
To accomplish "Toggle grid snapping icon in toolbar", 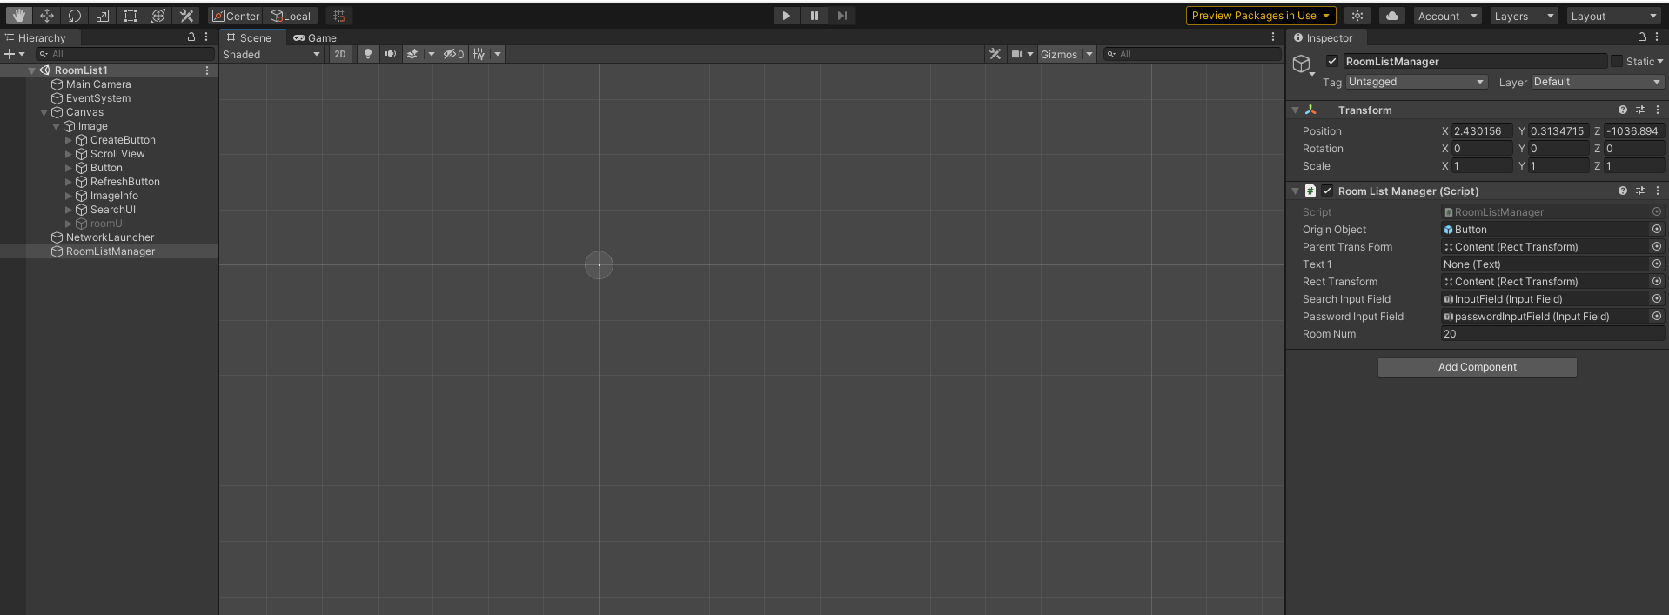I will point(339,16).
